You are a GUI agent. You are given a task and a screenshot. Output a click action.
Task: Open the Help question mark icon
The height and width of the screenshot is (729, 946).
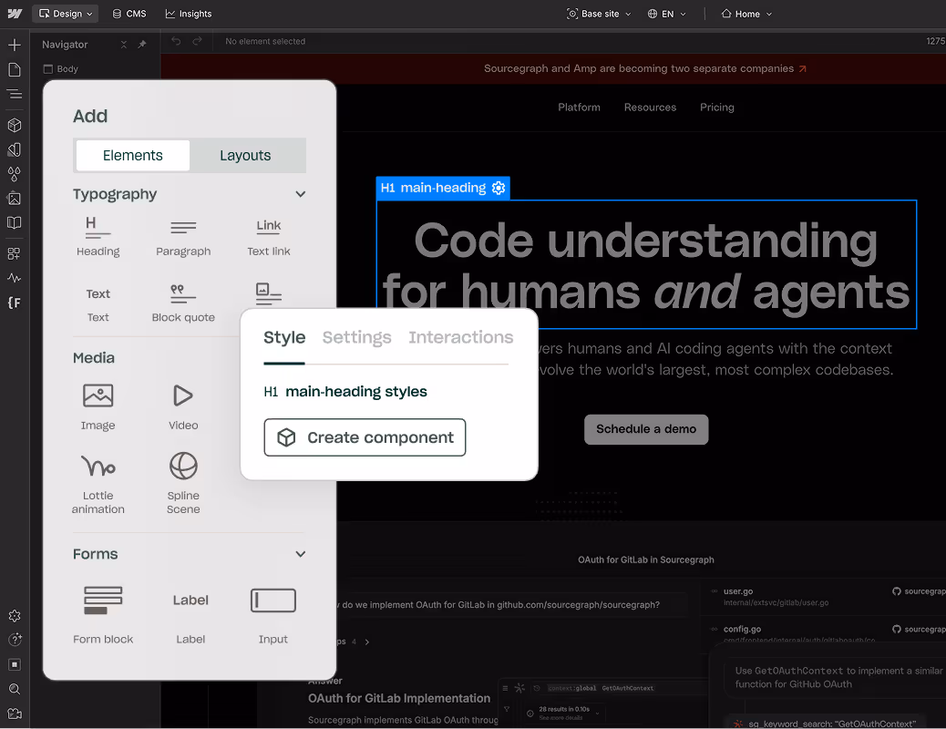coord(15,640)
